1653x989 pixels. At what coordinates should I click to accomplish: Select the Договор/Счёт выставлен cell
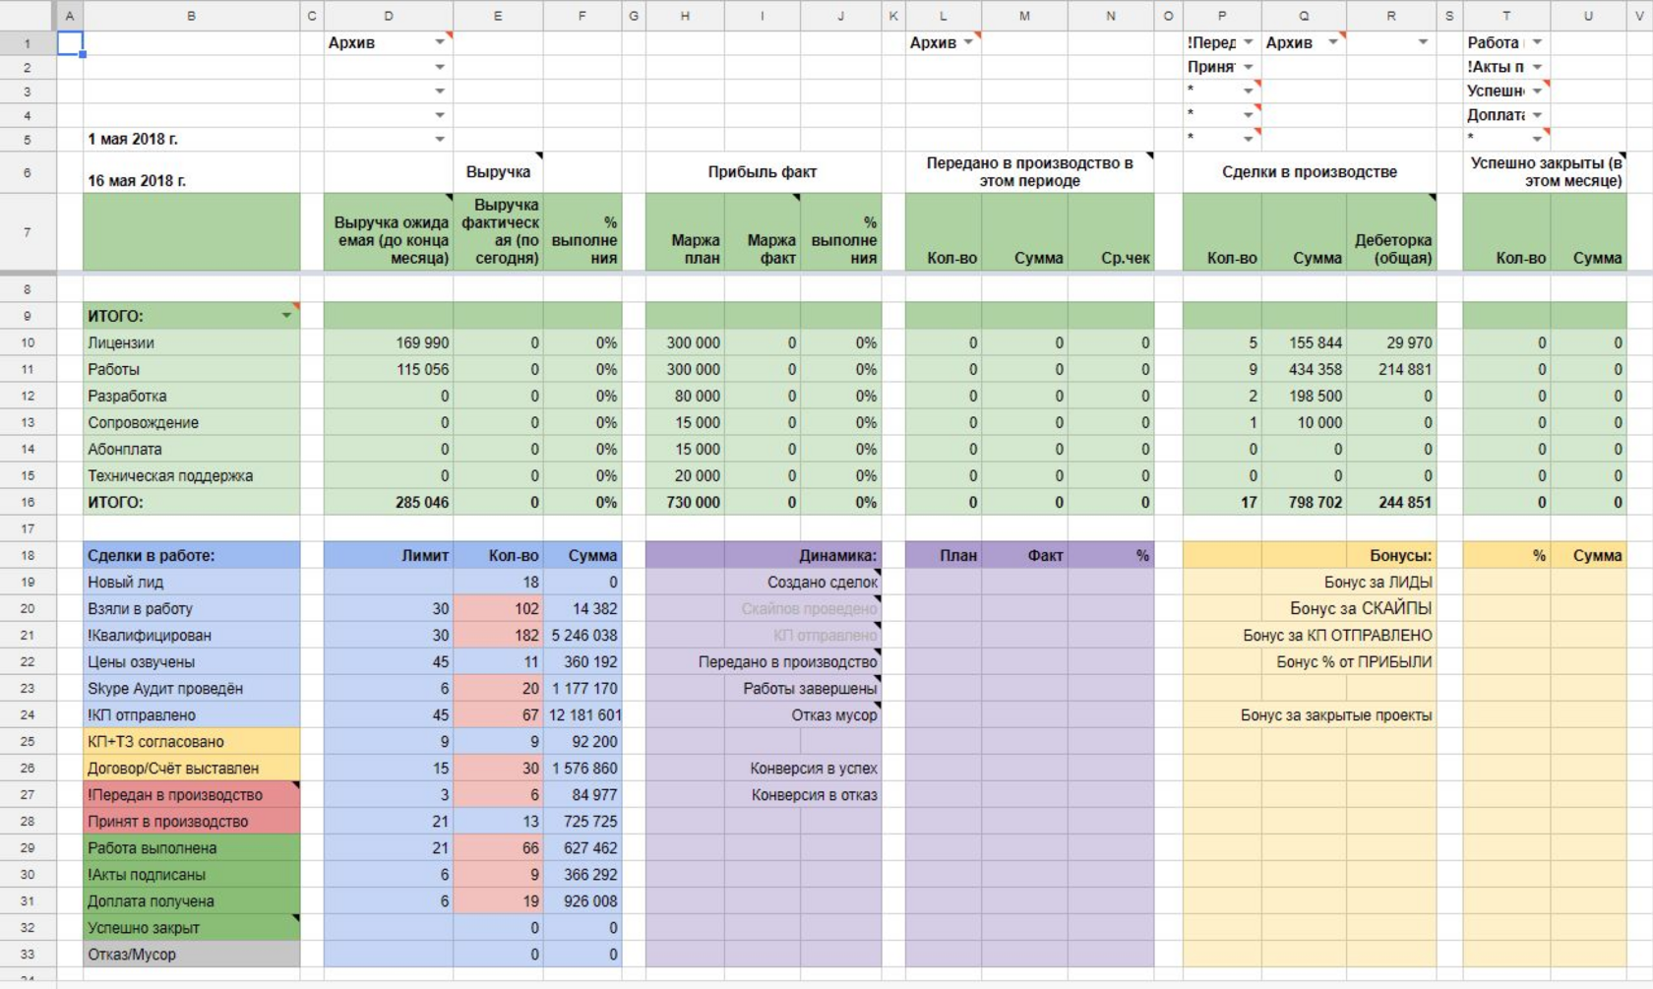(191, 768)
